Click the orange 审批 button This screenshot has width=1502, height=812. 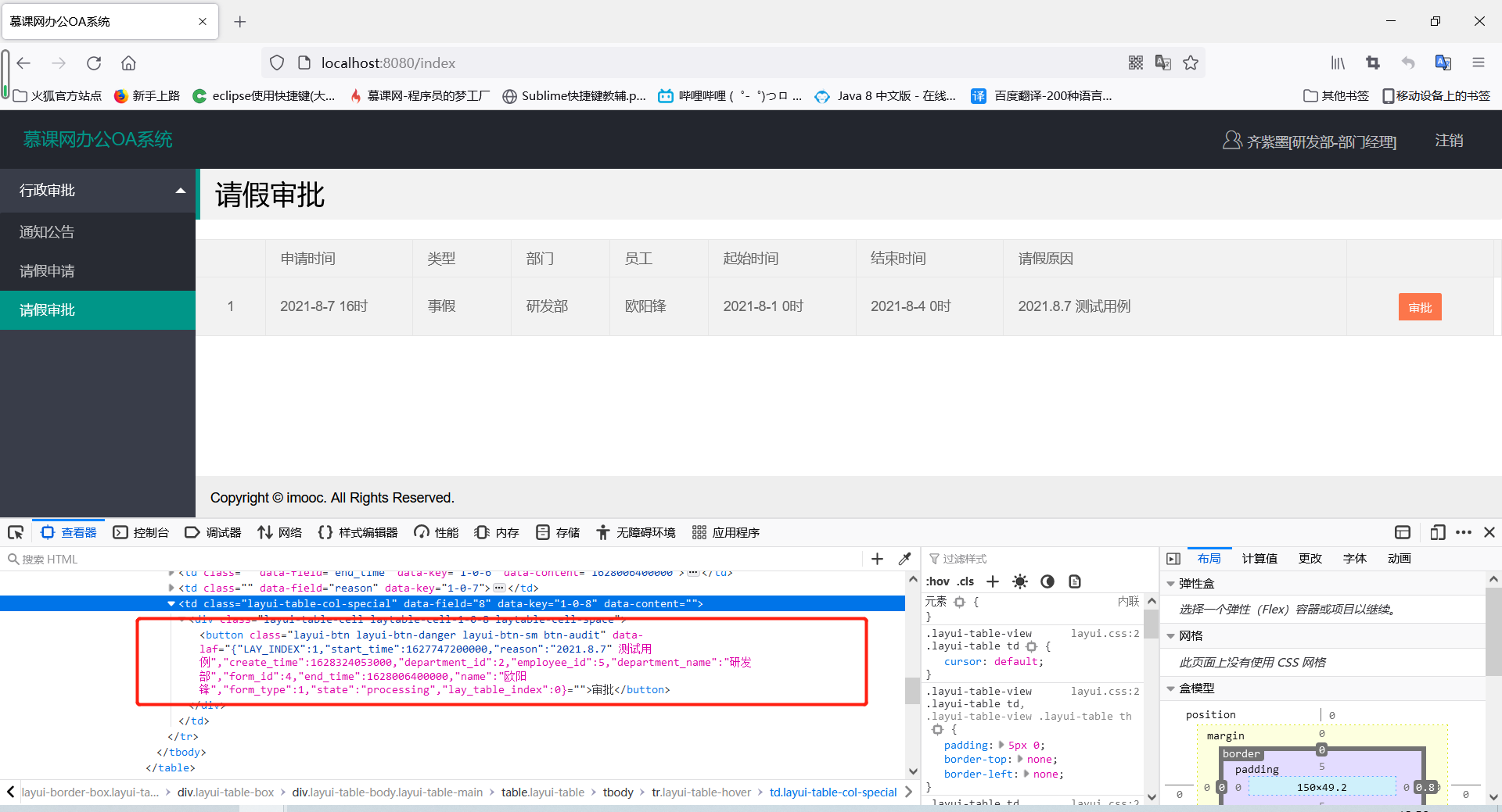point(1420,307)
